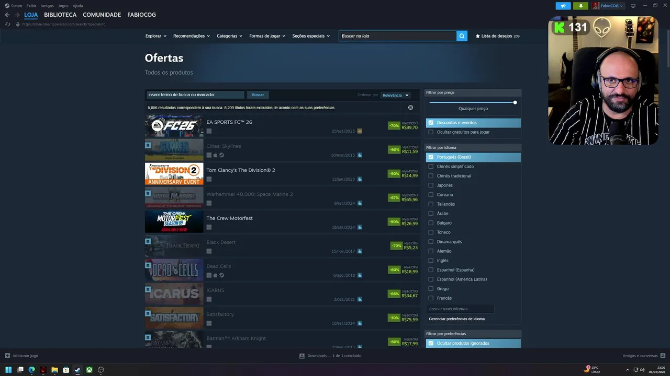Viewport: 670px width, 376px height.
Task: Click the Buscar na loja search field
Action: [x=397, y=36]
